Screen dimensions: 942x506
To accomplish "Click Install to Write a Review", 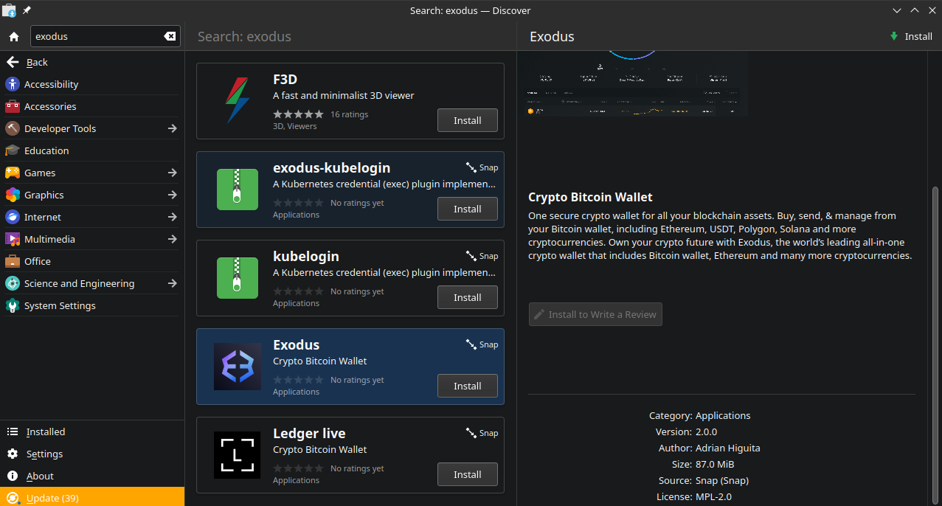I will (x=595, y=314).
